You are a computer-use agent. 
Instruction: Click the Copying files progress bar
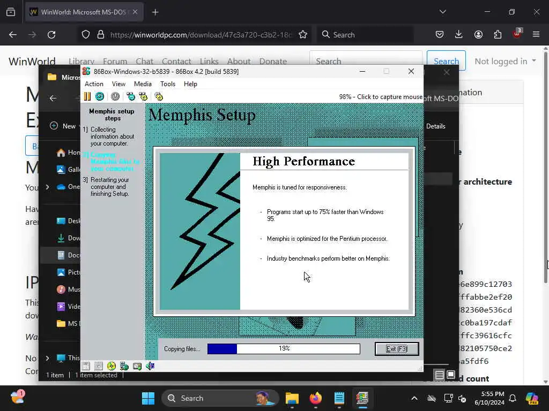(x=284, y=349)
